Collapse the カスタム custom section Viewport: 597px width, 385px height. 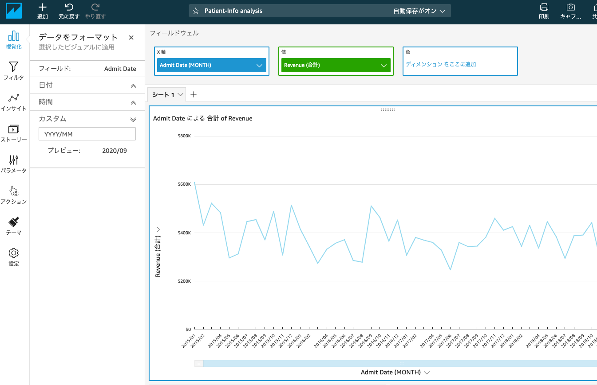(133, 119)
